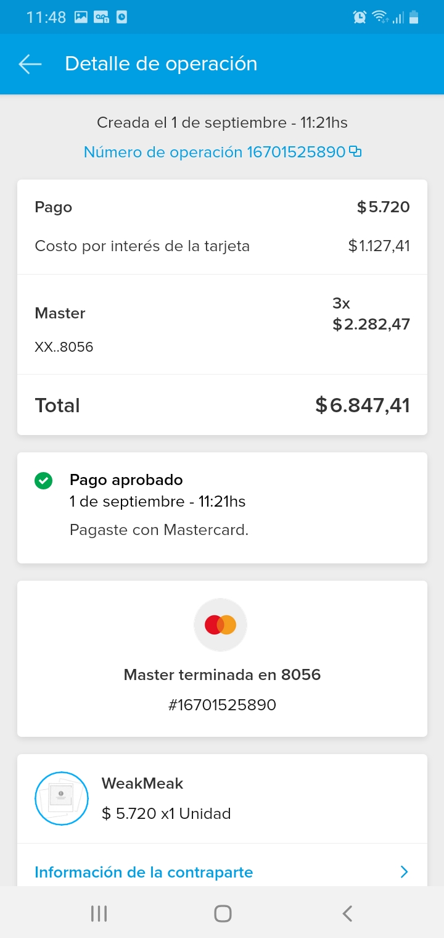Tap the Detalle de operación title
The width and height of the screenshot is (444, 938).
[x=161, y=64]
